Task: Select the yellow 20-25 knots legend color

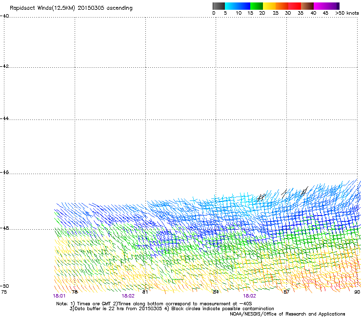Action: tap(269, 6)
